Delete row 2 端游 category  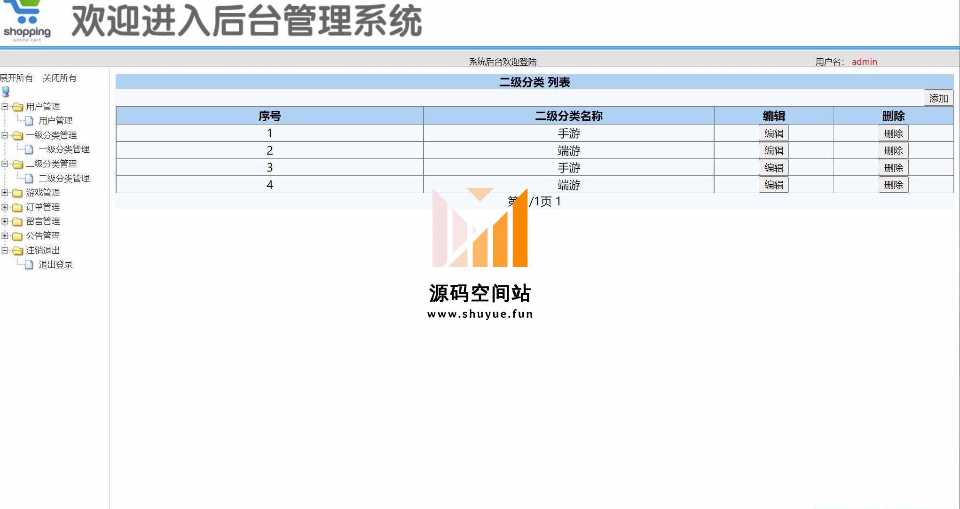893,150
